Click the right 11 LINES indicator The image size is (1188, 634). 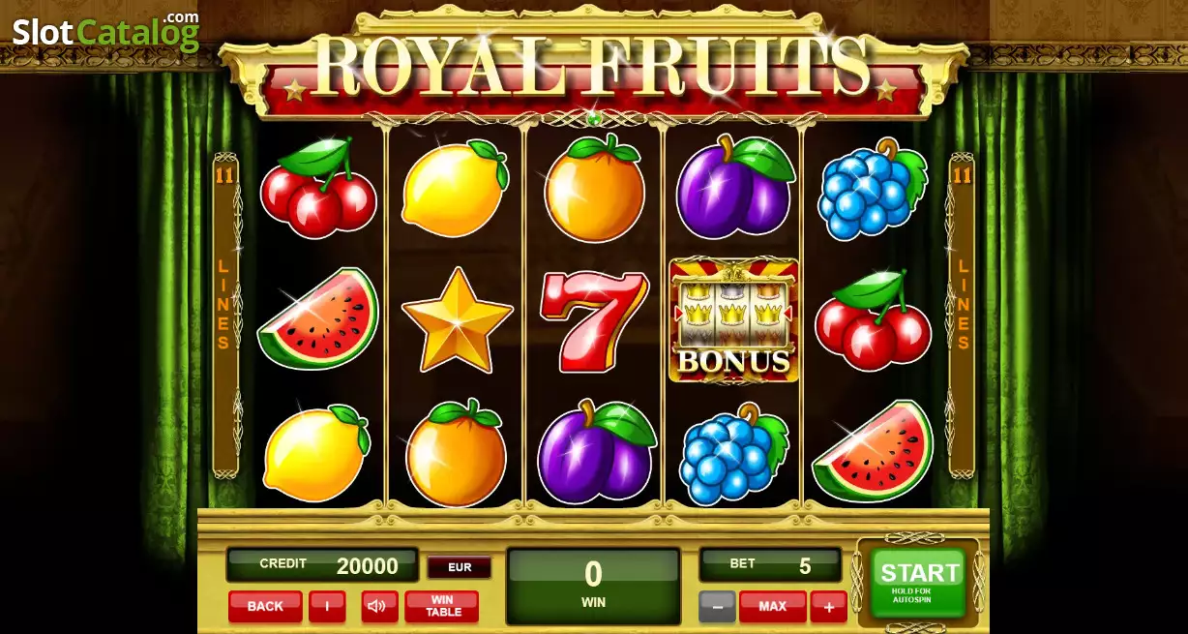tap(962, 315)
